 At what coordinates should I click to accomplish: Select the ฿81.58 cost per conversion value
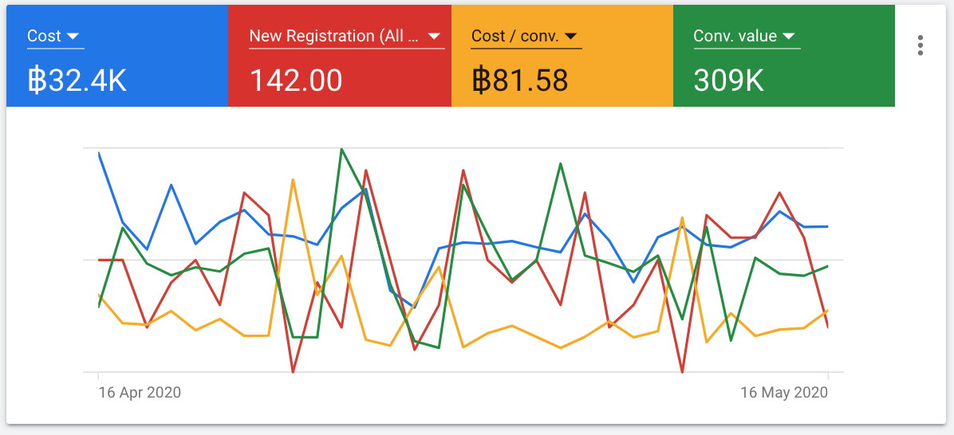pos(520,80)
